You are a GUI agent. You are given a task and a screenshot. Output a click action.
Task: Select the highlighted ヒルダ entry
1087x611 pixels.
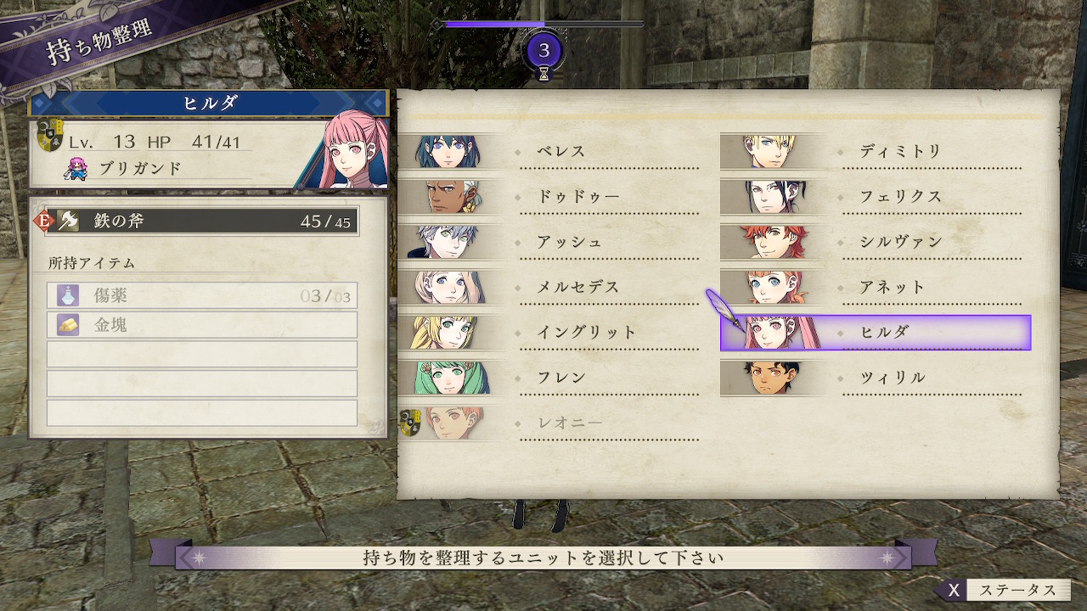876,332
